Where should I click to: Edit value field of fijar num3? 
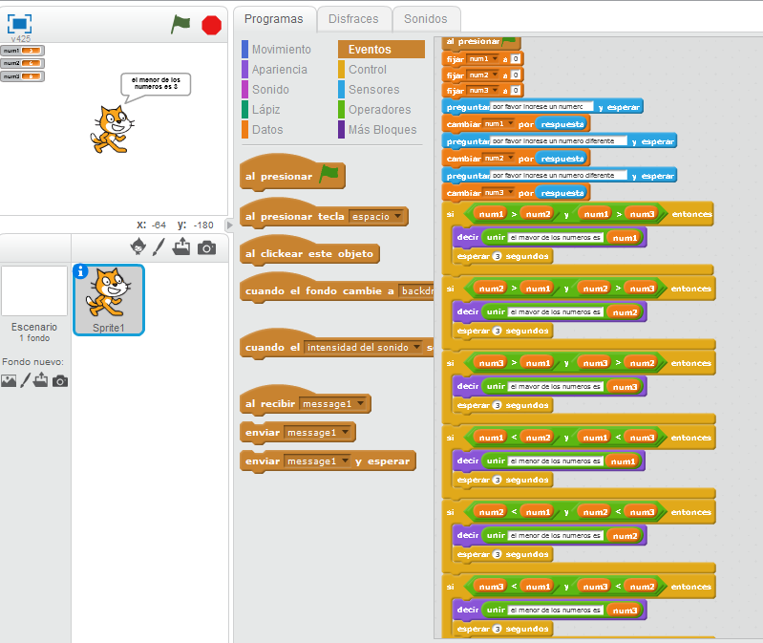[x=516, y=91]
